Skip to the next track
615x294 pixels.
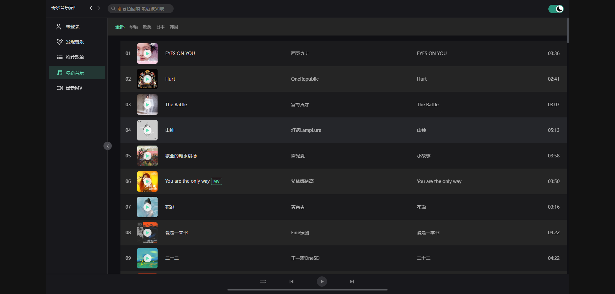click(x=352, y=282)
